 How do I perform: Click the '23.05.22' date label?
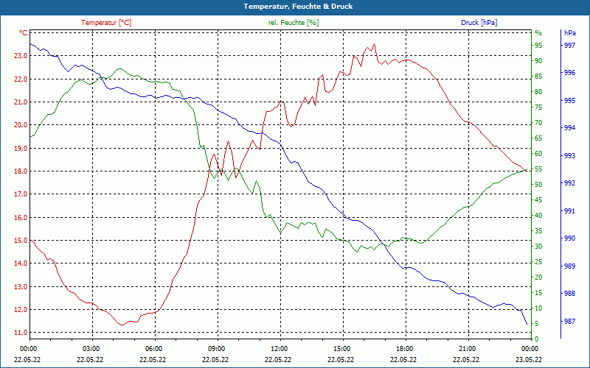click(529, 359)
